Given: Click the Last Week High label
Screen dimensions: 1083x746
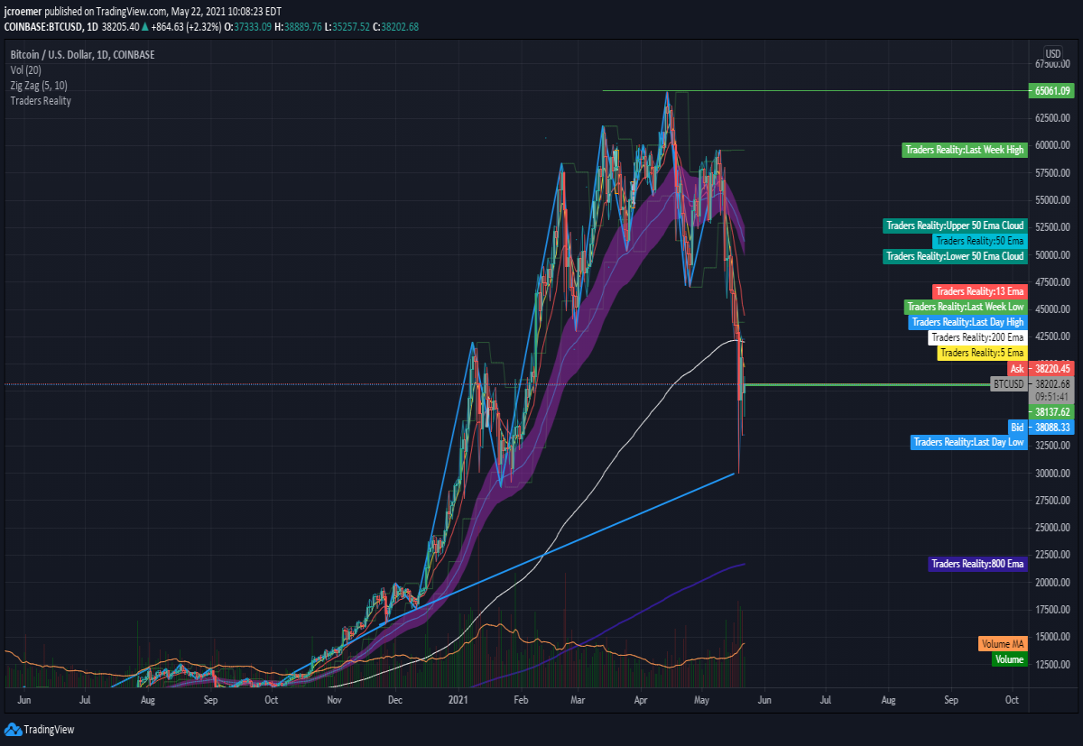Looking at the screenshot, I should point(965,150).
